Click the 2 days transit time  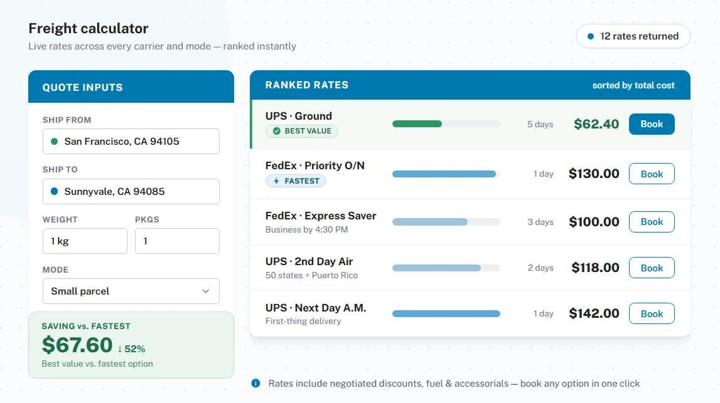(540, 268)
